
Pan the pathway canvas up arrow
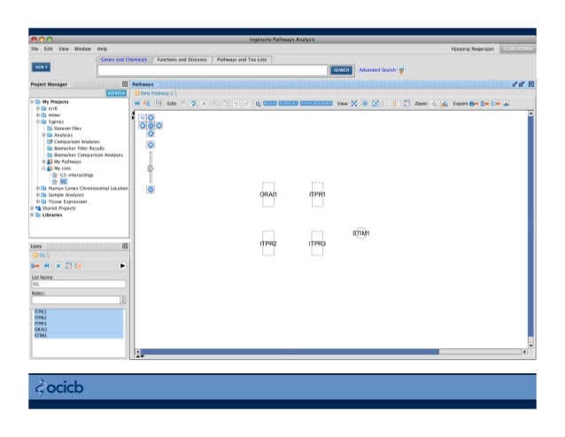[x=151, y=118]
